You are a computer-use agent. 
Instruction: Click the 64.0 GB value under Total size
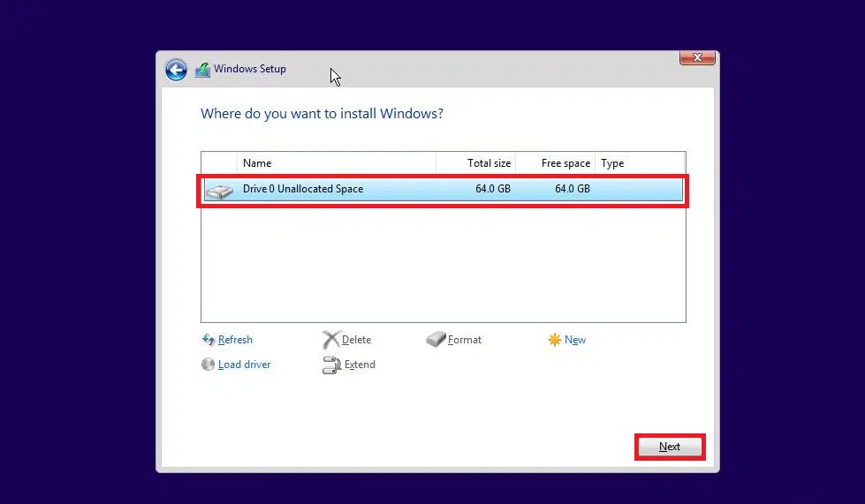[493, 189]
